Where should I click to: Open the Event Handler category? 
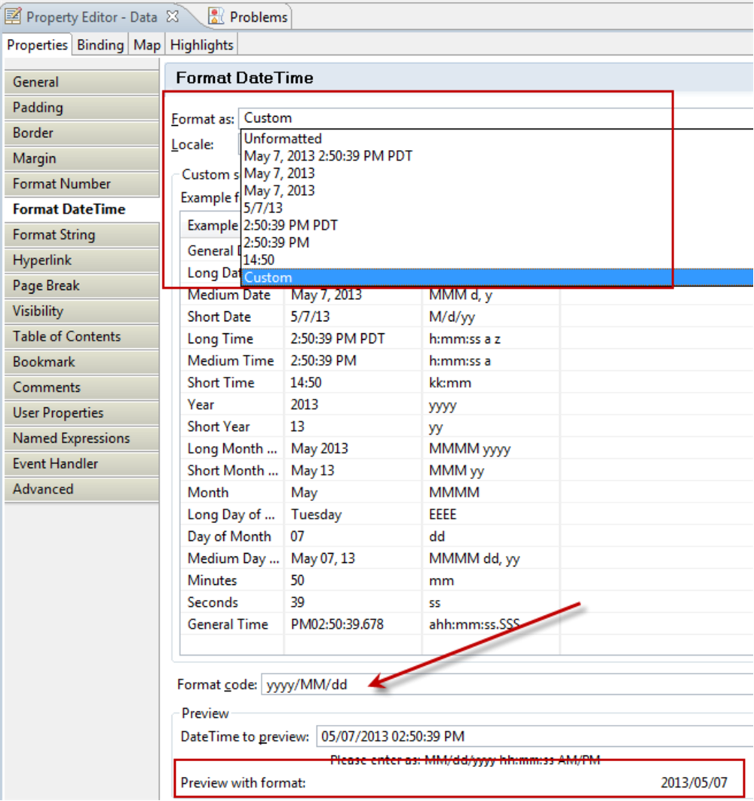(81, 464)
